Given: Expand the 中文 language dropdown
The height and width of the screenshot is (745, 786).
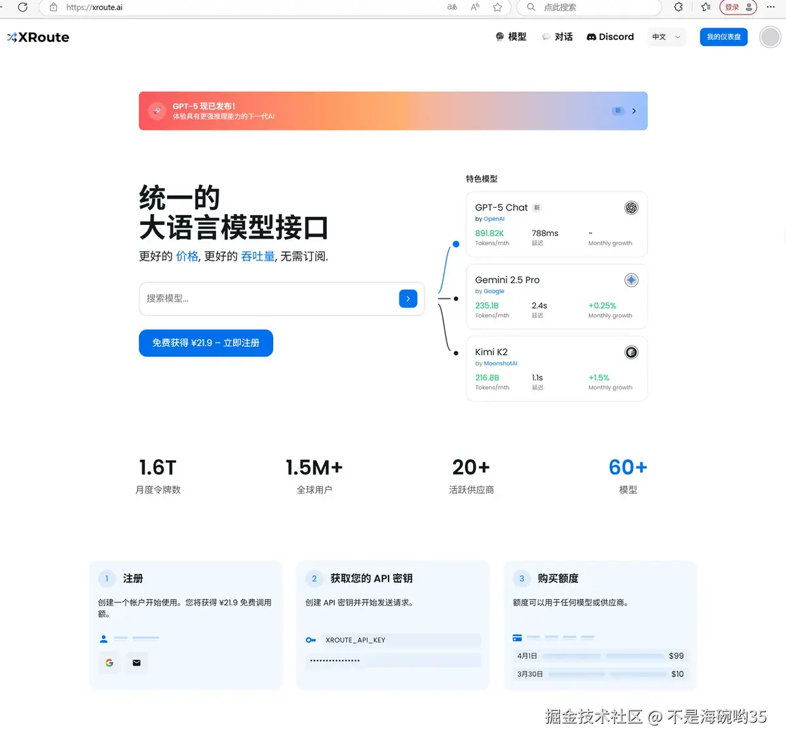Looking at the screenshot, I should tap(666, 37).
